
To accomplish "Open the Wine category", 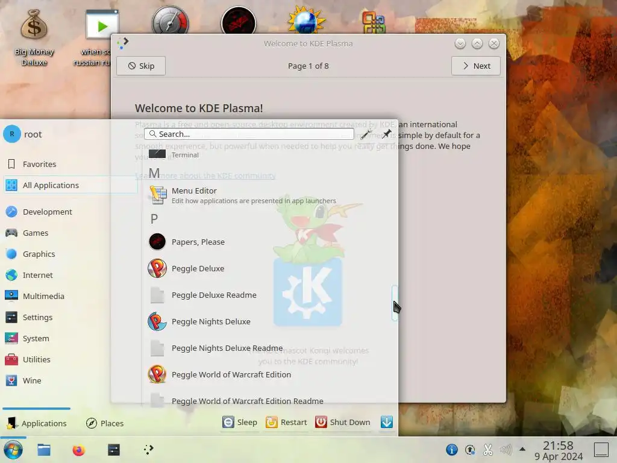I will point(70,381).
